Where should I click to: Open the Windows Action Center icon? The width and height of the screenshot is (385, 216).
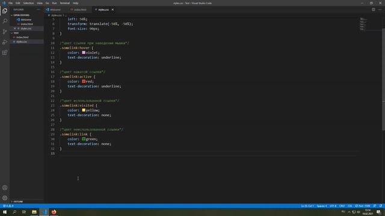[x=378, y=212]
